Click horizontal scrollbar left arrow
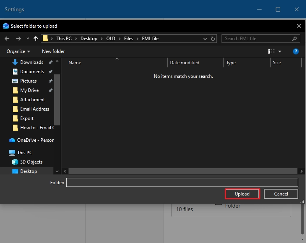Viewport: 306px width, 243px height. (65, 171)
